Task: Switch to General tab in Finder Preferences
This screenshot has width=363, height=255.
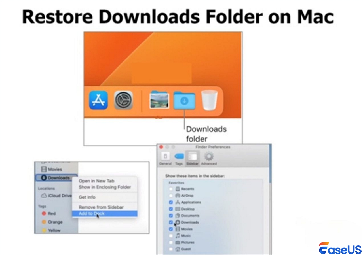Action: click(165, 159)
